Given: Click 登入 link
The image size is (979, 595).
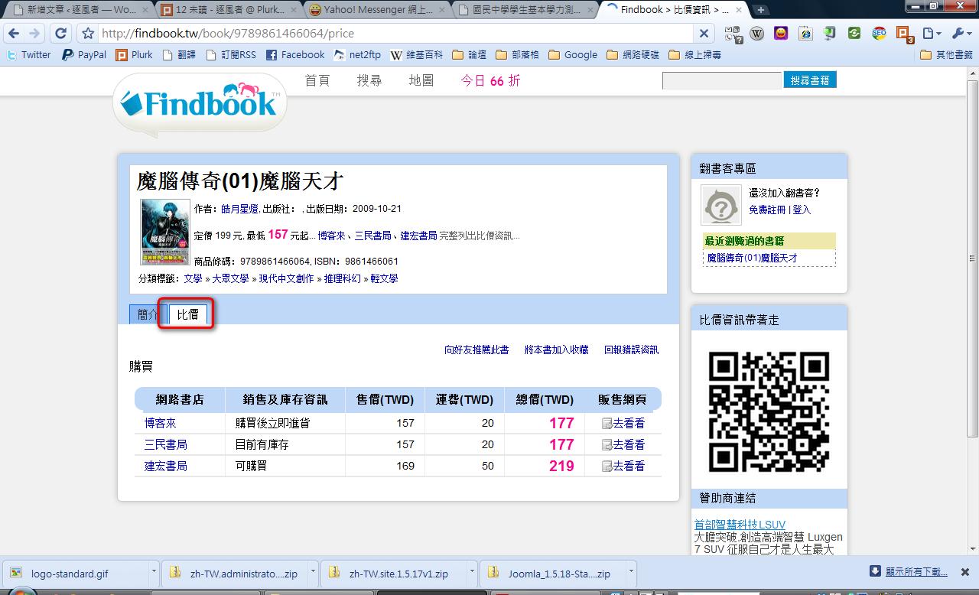Looking at the screenshot, I should [802, 210].
